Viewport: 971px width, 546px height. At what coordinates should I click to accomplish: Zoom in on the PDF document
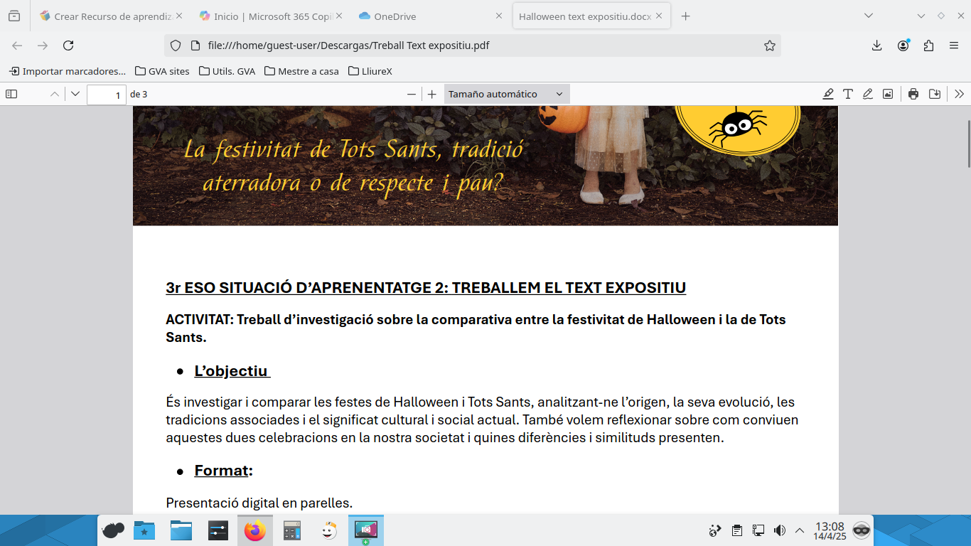[431, 94]
